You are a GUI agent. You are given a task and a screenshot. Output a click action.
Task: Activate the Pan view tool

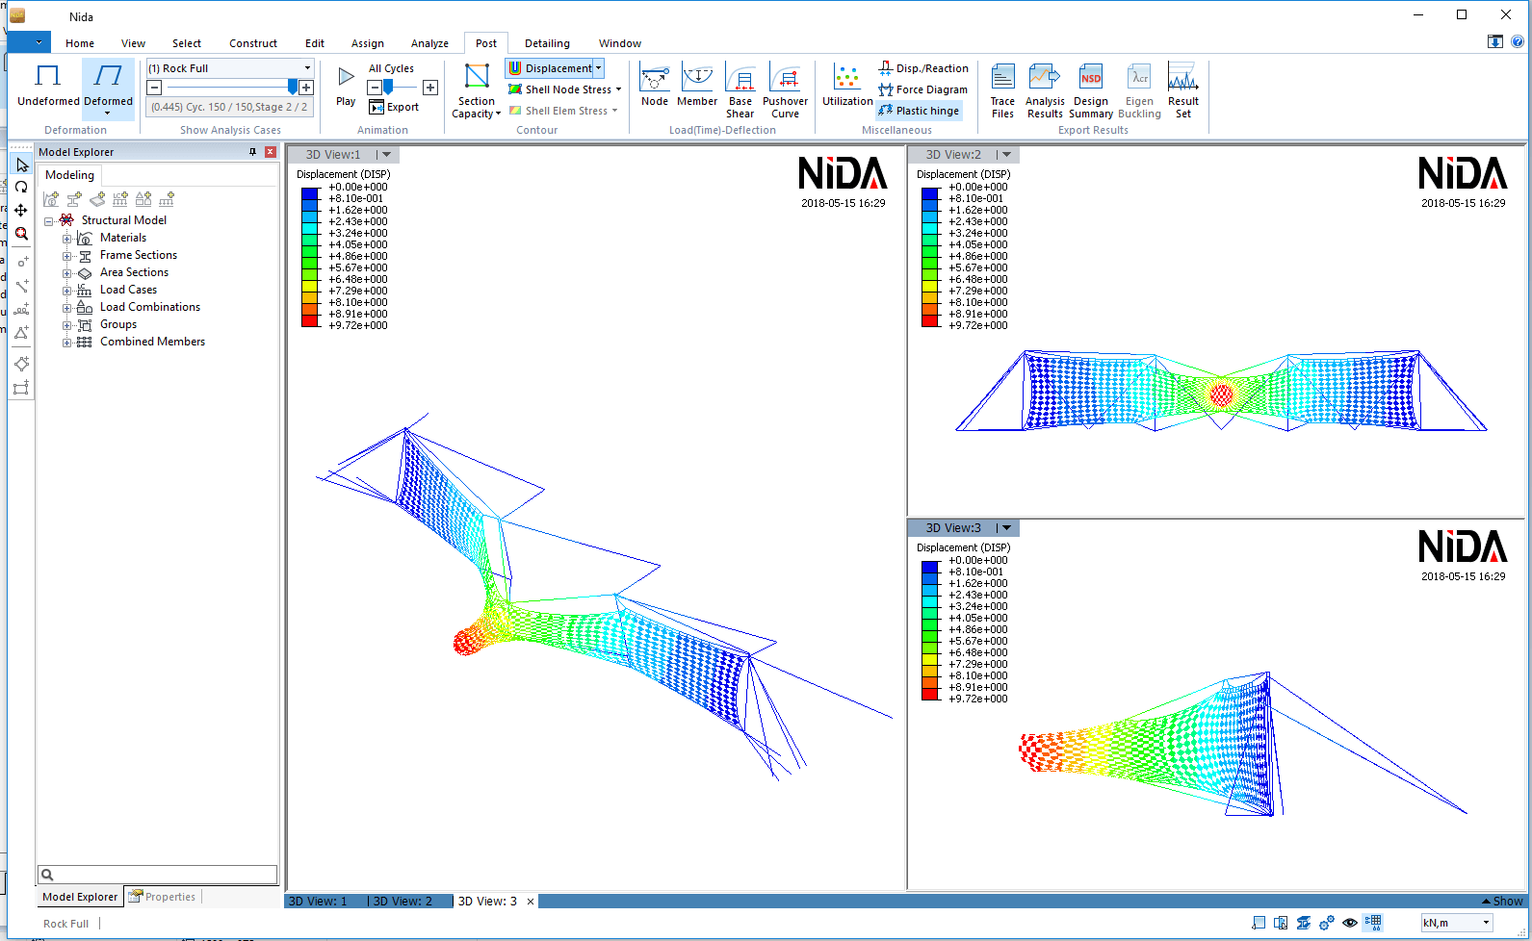(21, 210)
